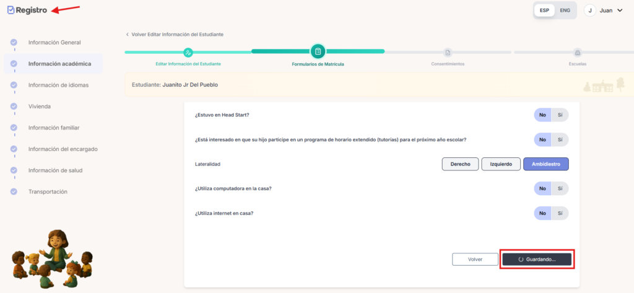The height and width of the screenshot is (293, 634).
Task: Go to Información de salud section
Action: [55, 170]
